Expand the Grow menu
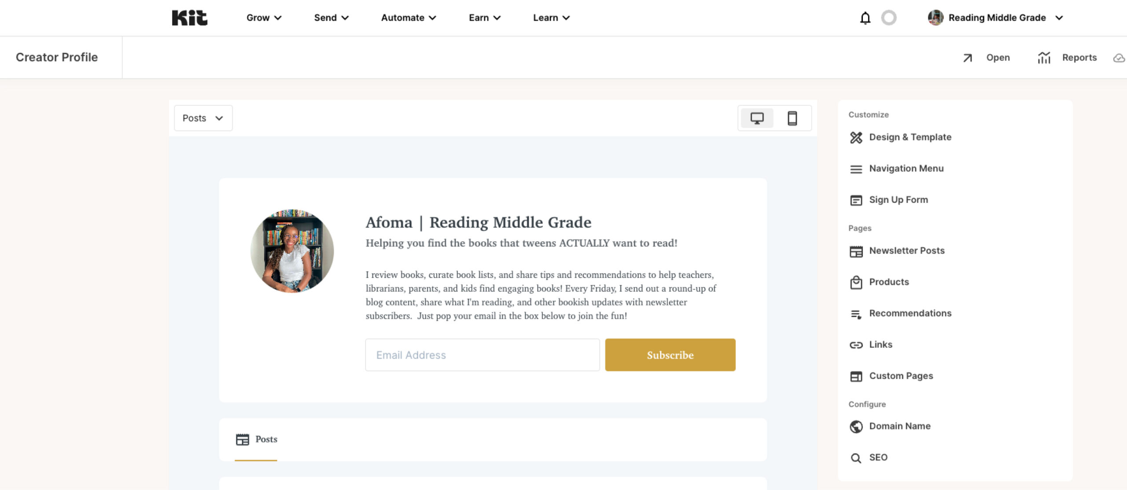This screenshot has width=1127, height=490. (264, 18)
